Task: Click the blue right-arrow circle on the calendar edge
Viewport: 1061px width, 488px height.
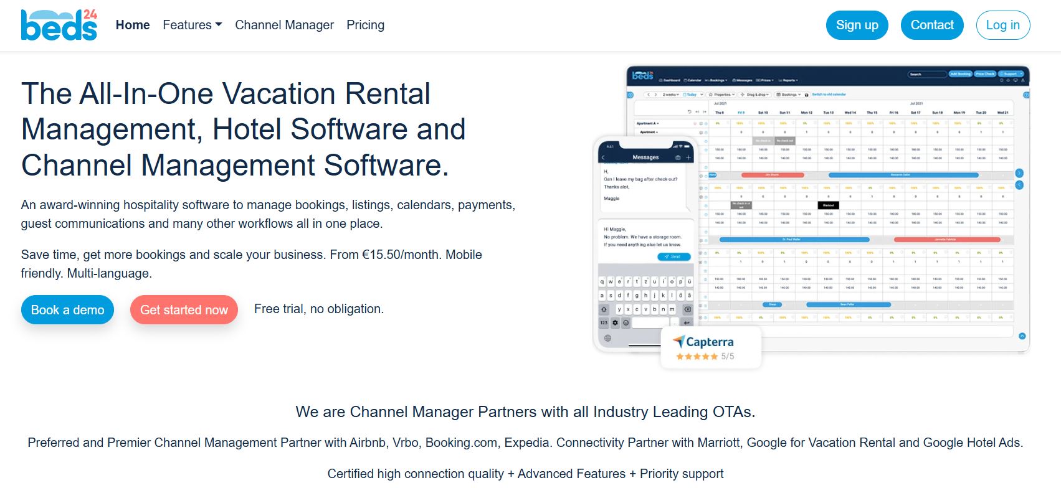Action: point(1019,173)
